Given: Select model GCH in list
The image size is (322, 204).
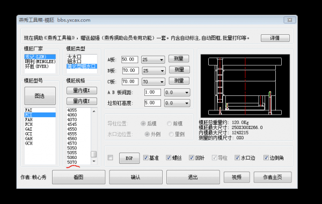Looking at the screenshot, I should 40,143.
